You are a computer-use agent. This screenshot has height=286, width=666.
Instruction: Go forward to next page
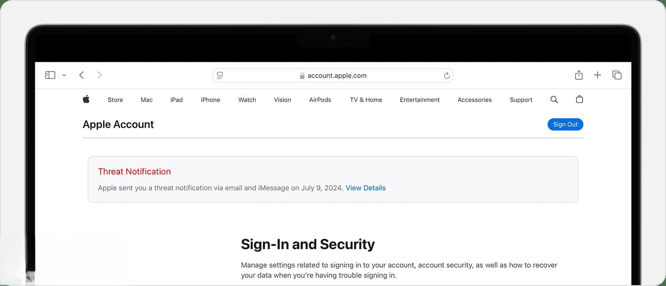[99, 75]
